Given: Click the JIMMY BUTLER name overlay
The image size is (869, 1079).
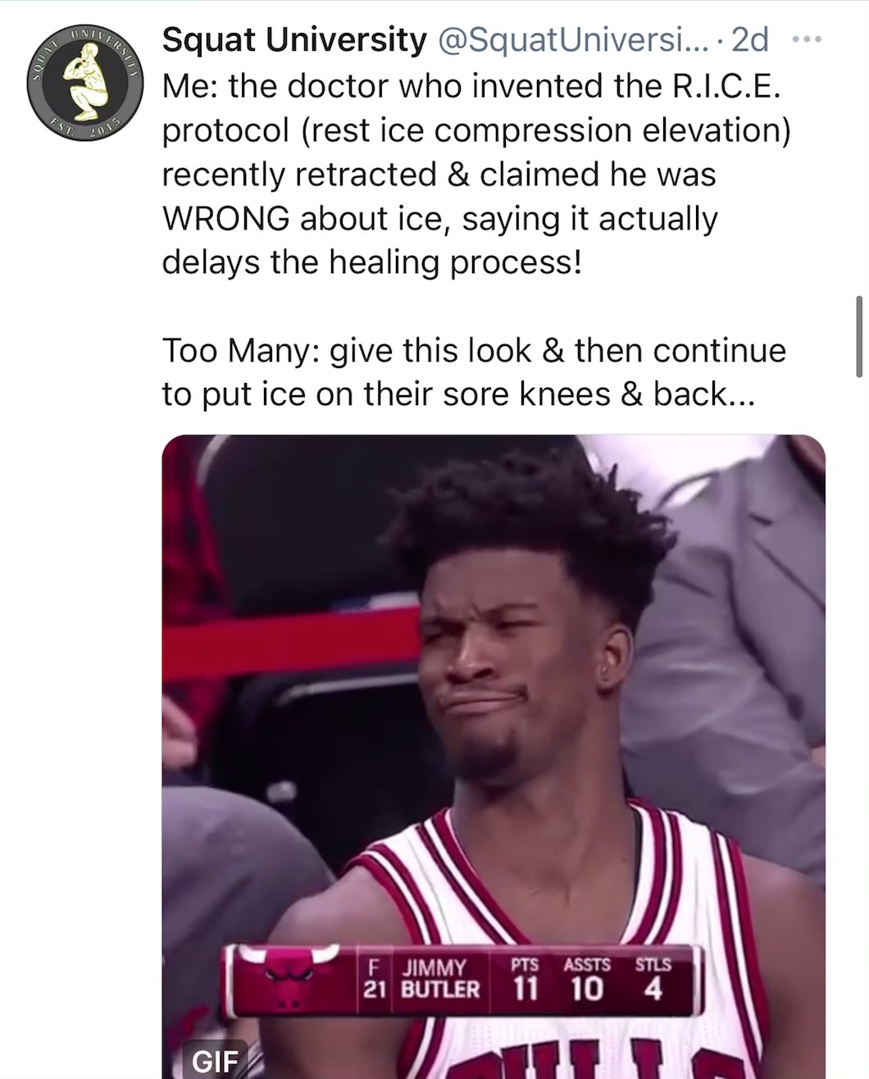Looking at the screenshot, I should click(439, 979).
